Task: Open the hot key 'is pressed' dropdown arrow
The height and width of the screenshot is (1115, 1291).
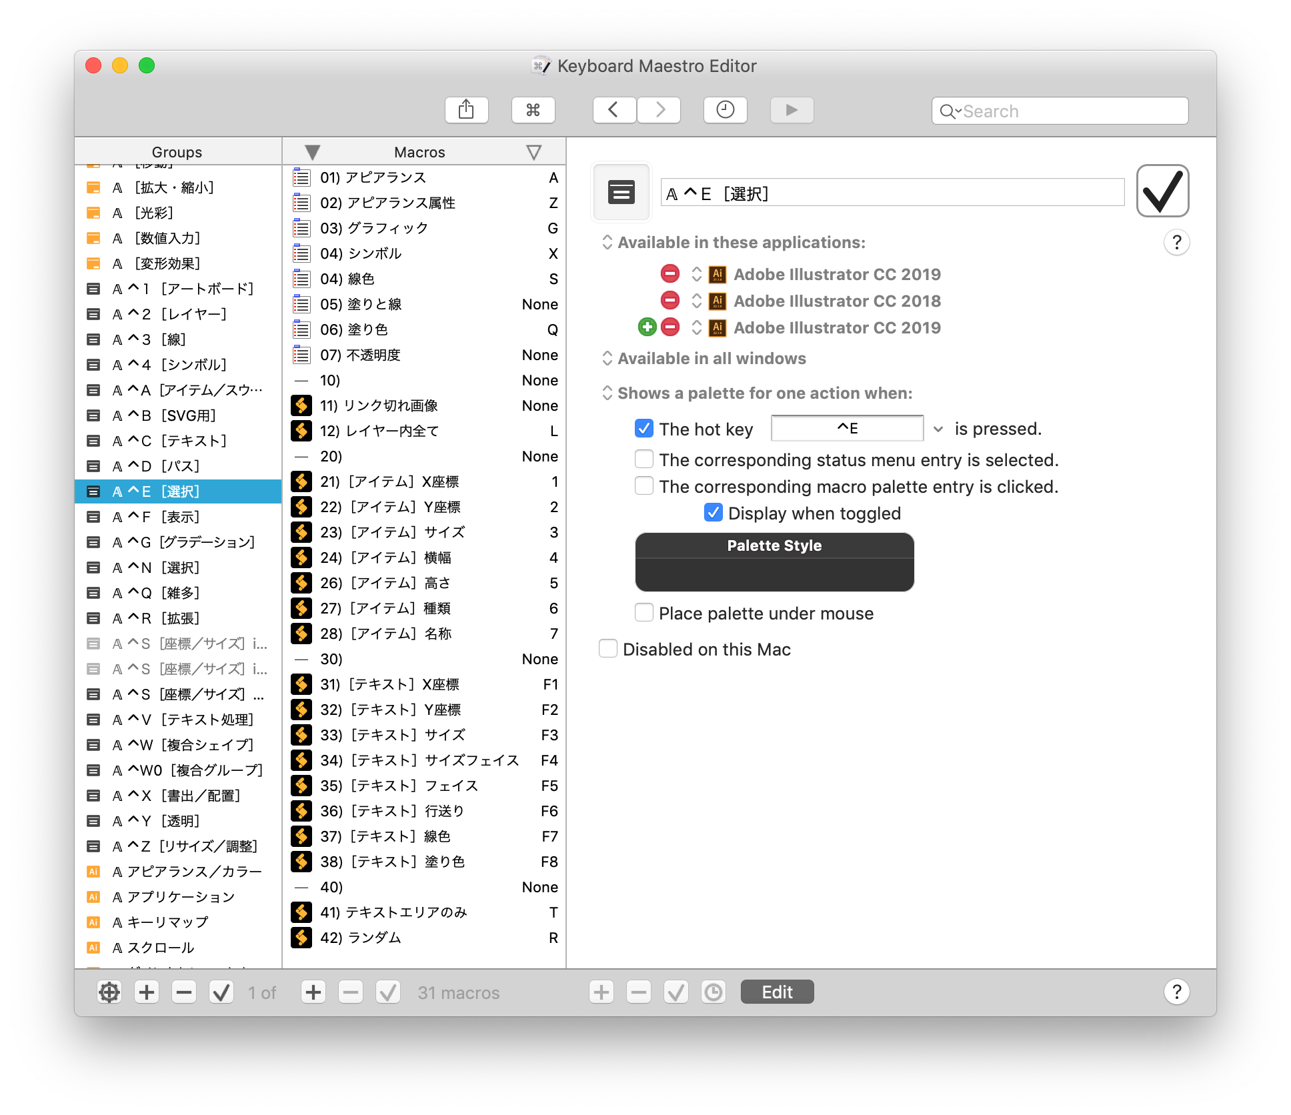Action: click(938, 429)
